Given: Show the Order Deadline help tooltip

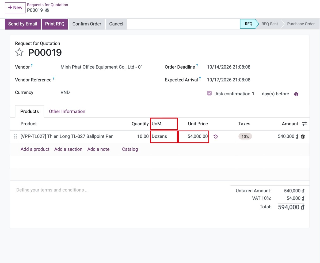Looking at the screenshot, I should [x=197, y=65].
